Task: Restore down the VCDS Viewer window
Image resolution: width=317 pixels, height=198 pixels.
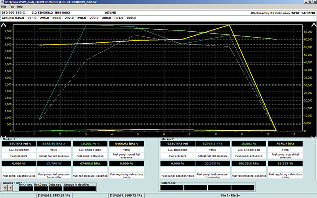Action: click(x=310, y=2)
